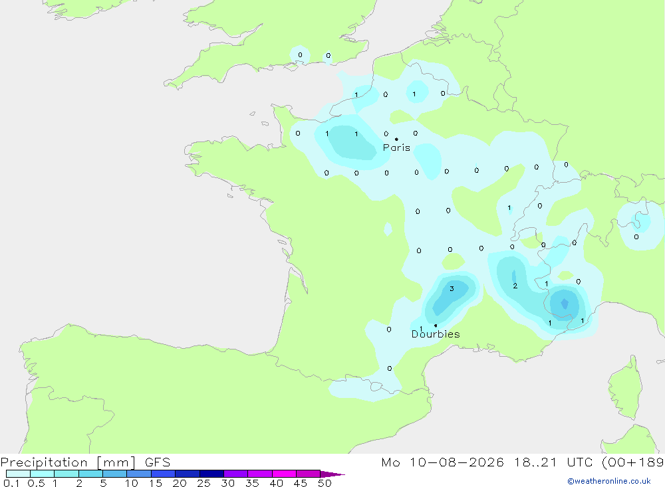The image size is (665, 487).
Task: Pick the 0.5–1 mm legend swatch
Action: tap(43, 474)
